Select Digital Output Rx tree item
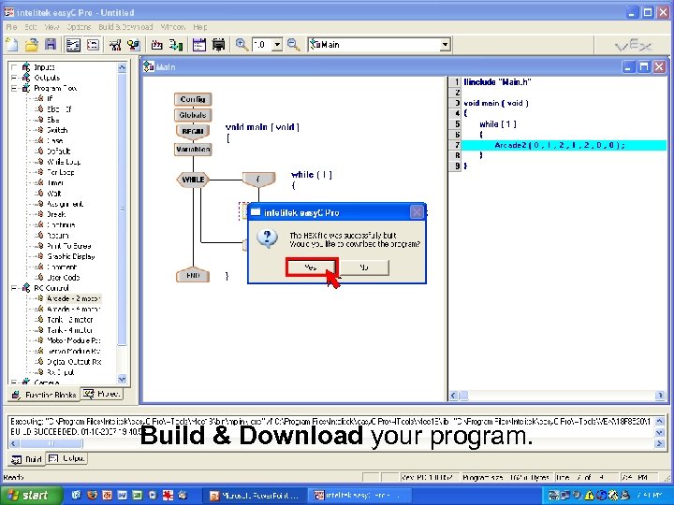 pos(74,362)
